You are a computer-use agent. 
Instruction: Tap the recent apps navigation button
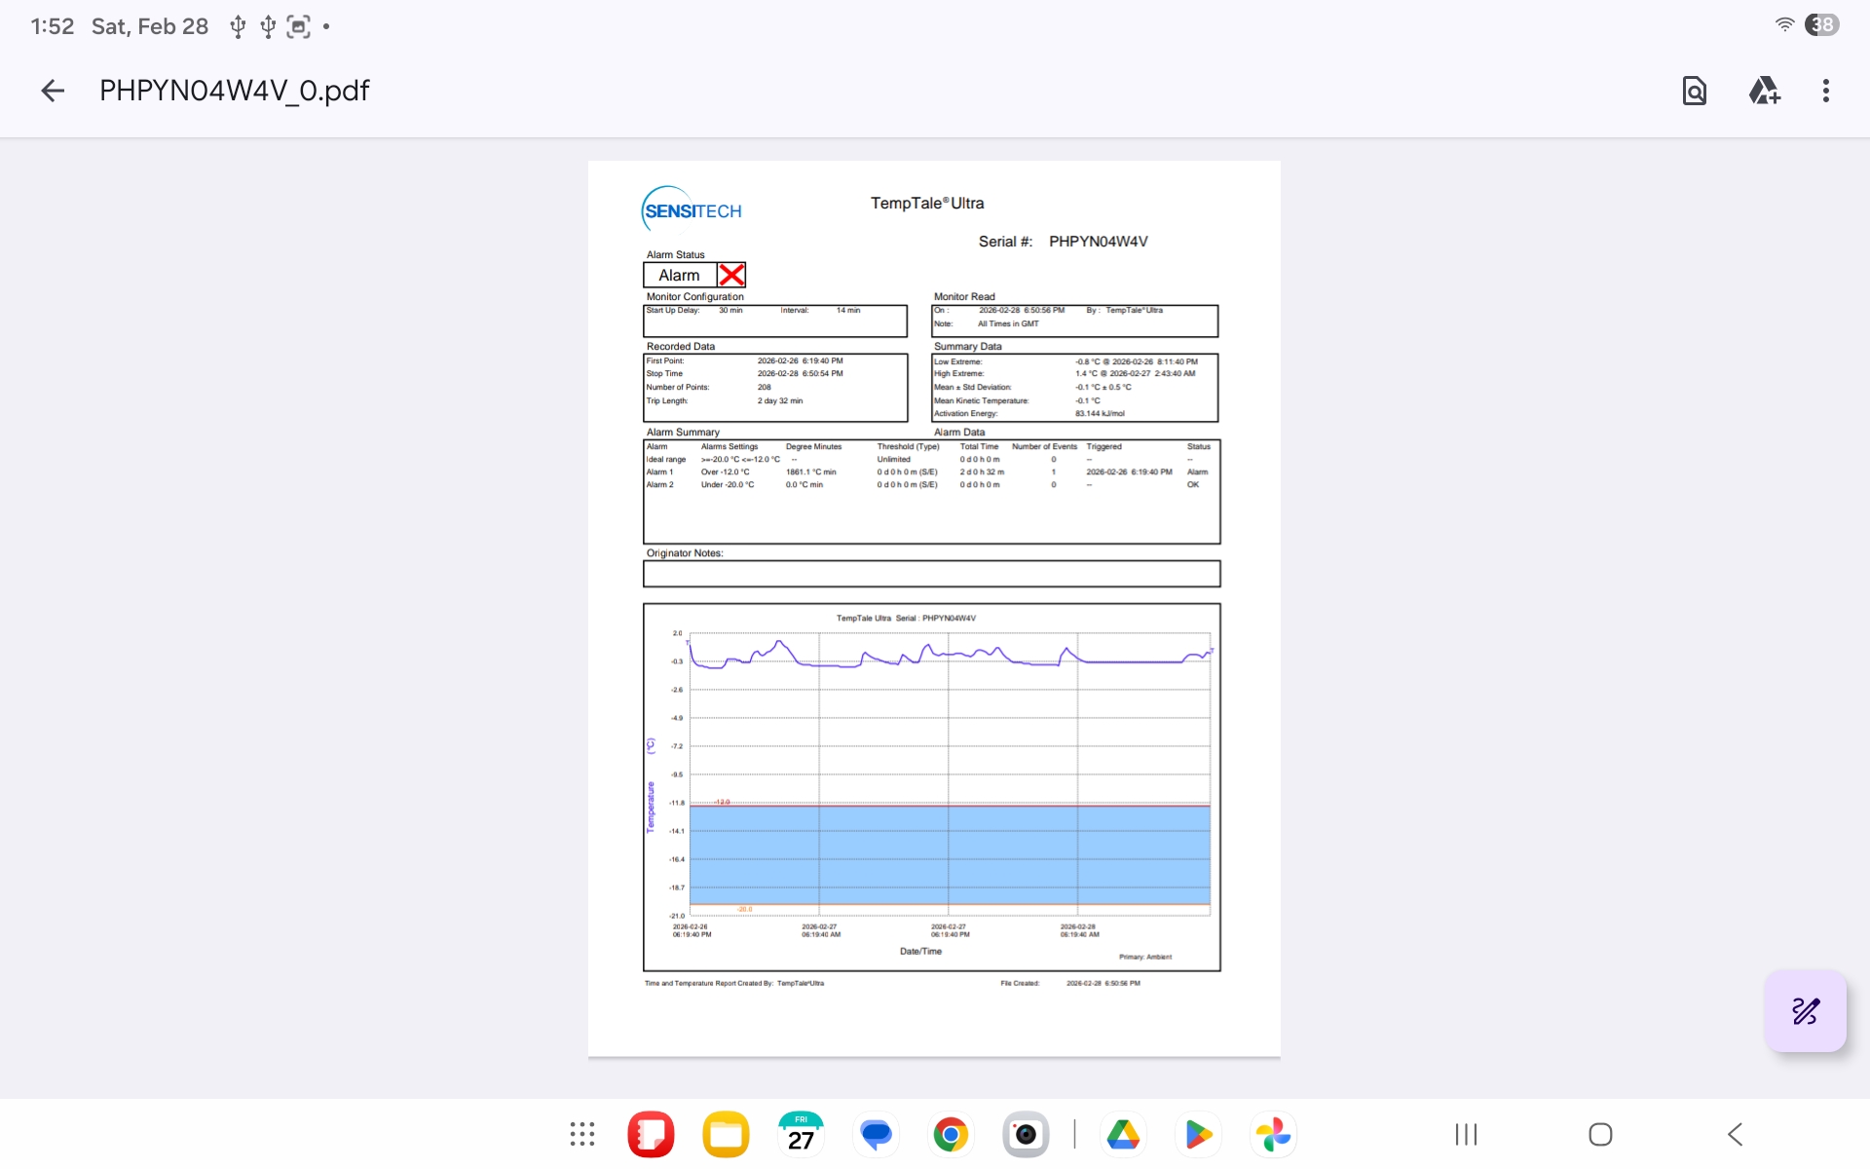click(x=1466, y=1134)
